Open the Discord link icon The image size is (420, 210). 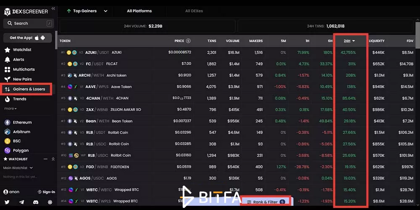(x=36, y=202)
